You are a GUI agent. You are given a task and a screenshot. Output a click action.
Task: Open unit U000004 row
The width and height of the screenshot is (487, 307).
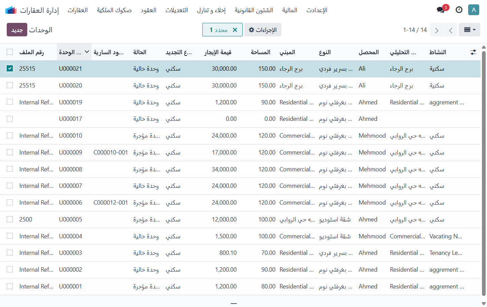(240, 236)
